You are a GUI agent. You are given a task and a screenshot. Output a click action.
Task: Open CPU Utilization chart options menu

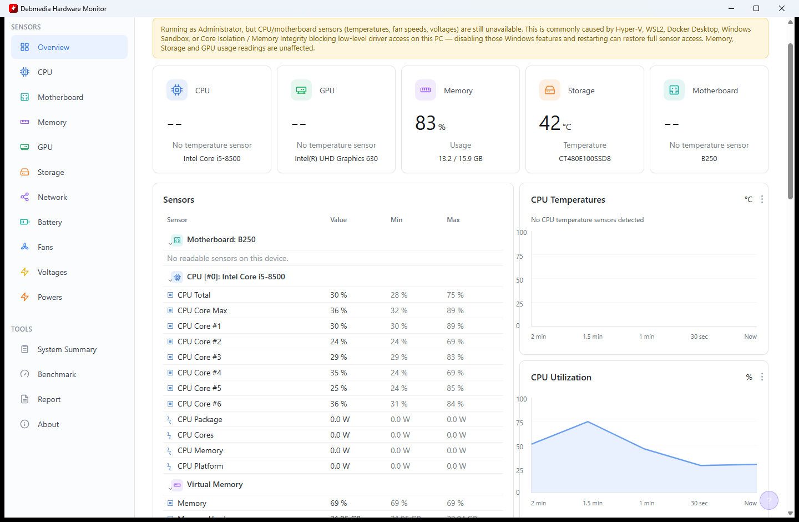click(x=762, y=377)
